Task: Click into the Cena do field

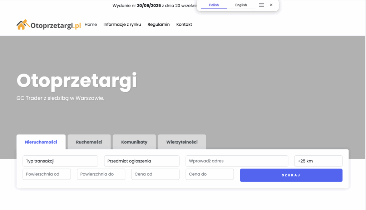Action: (x=209, y=174)
